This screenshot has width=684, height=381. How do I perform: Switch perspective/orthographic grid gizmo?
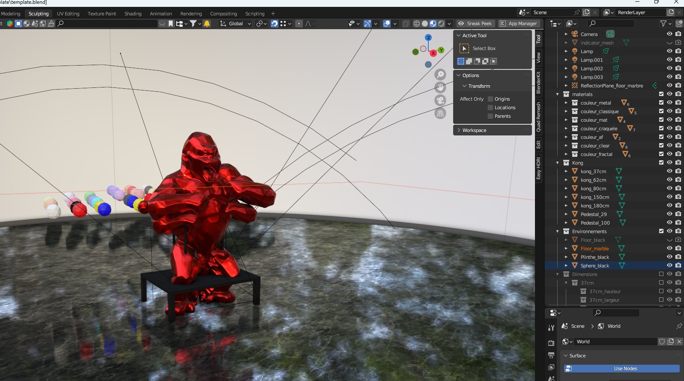(x=440, y=114)
